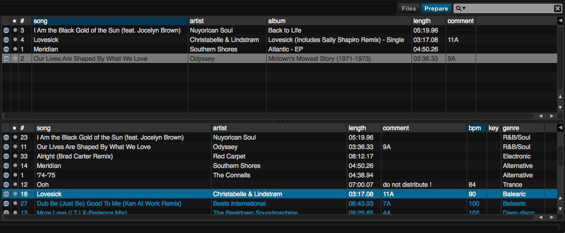
Task: Sort library by the bpm column header
Action: 476,128
